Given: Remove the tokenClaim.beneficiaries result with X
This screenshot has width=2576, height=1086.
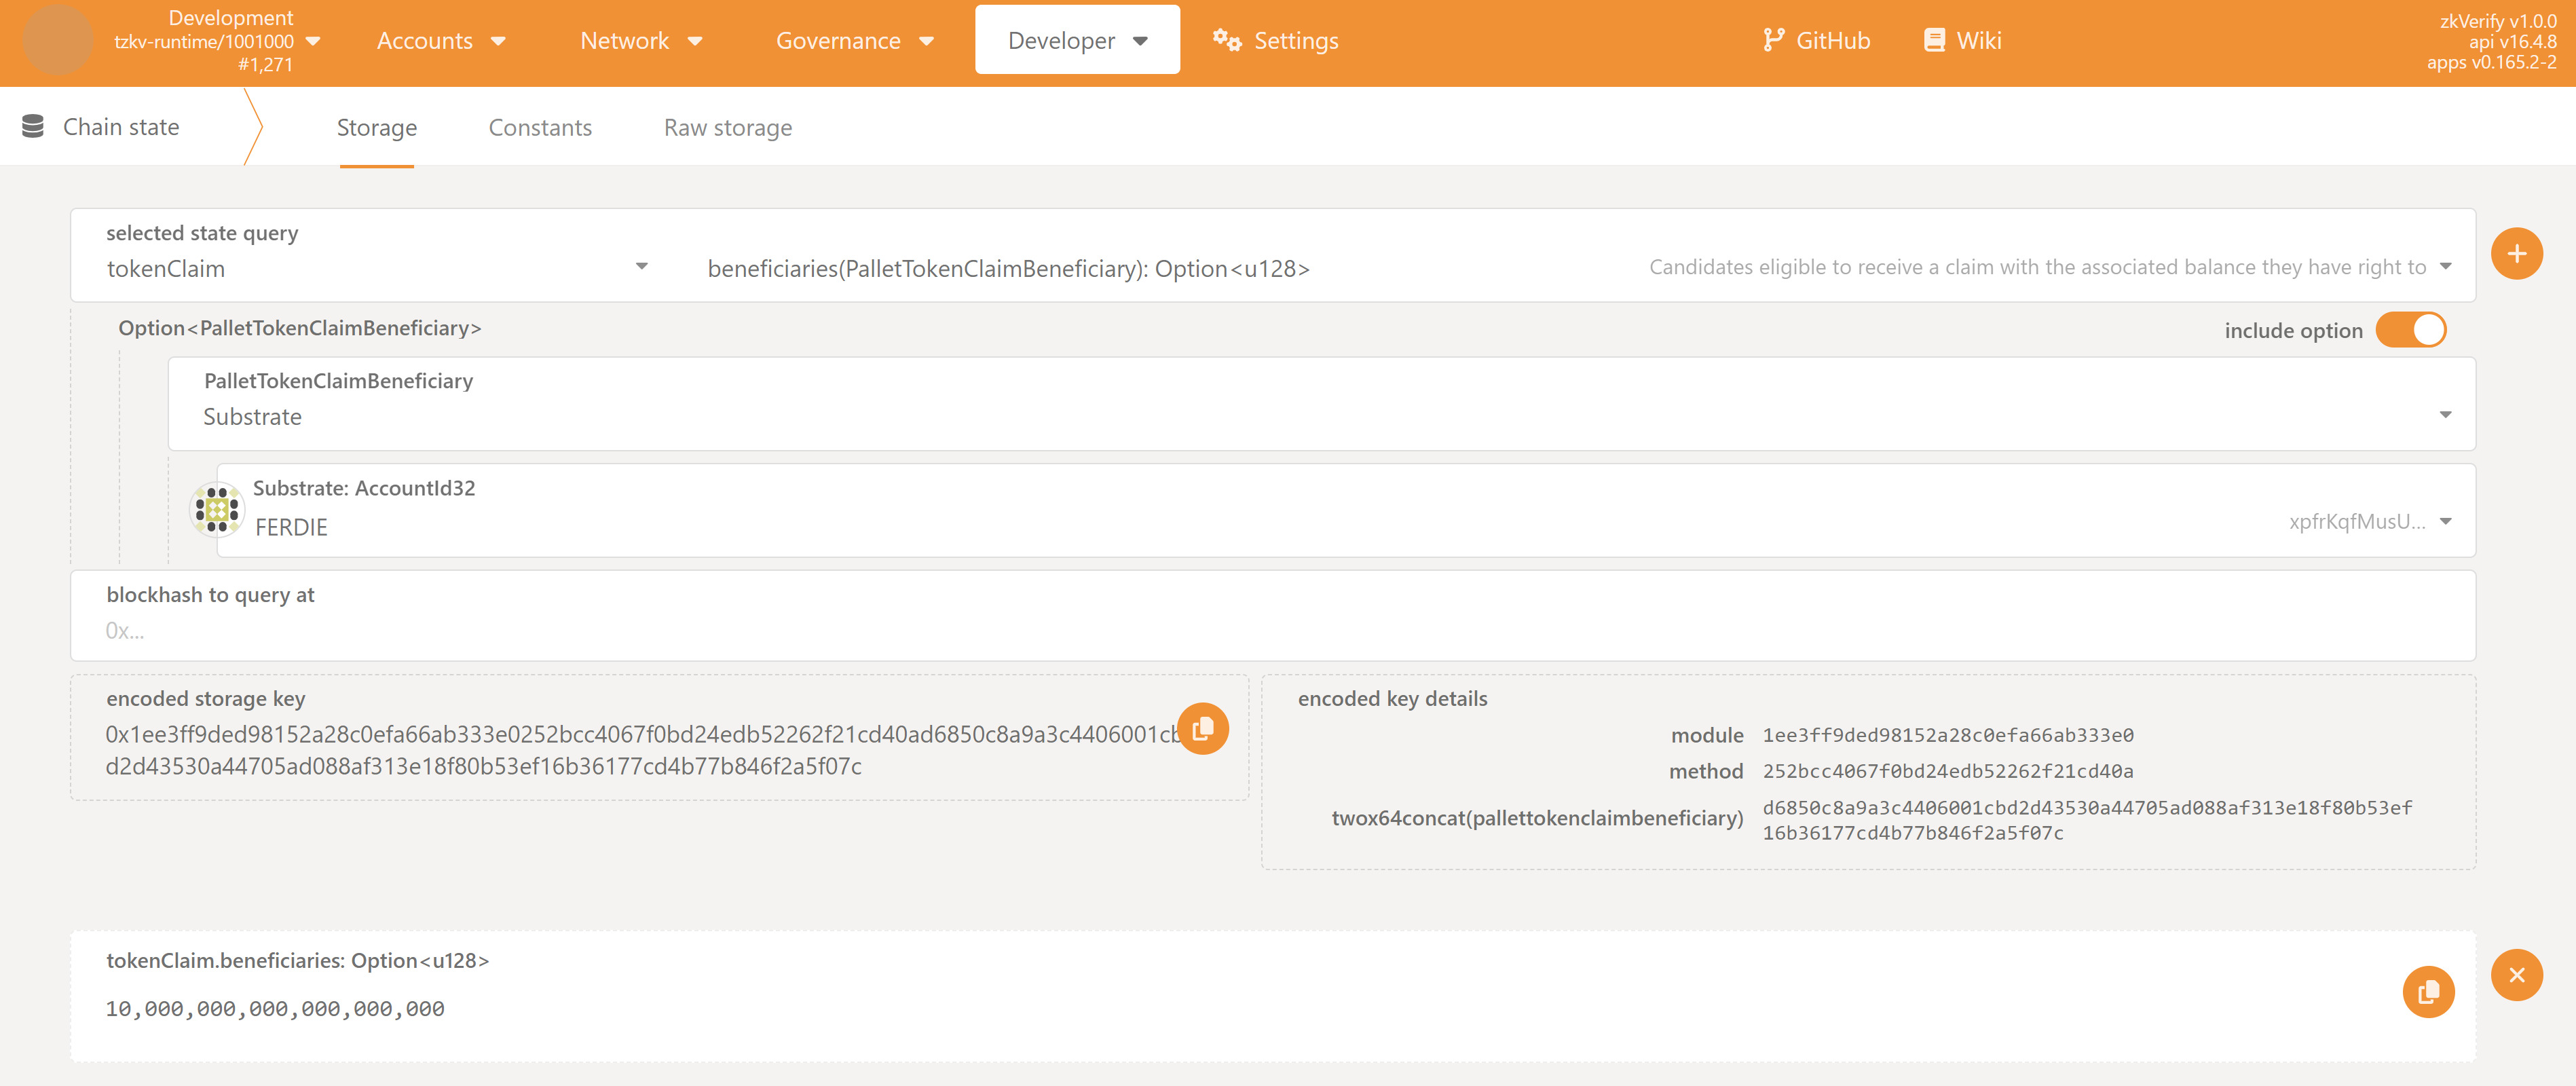Looking at the screenshot, I should [x=2516, y=975].
